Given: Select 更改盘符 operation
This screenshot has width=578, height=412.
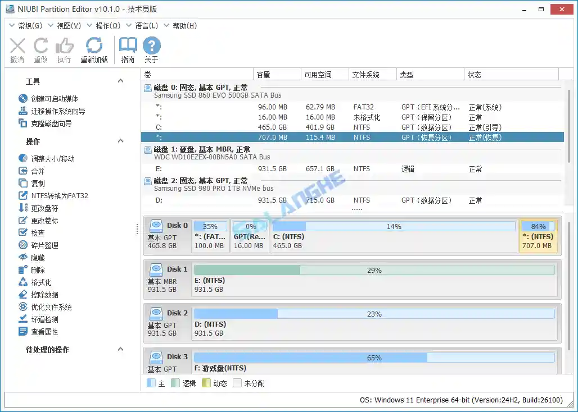Looking at the screenshot, I should tap(38, 208).
